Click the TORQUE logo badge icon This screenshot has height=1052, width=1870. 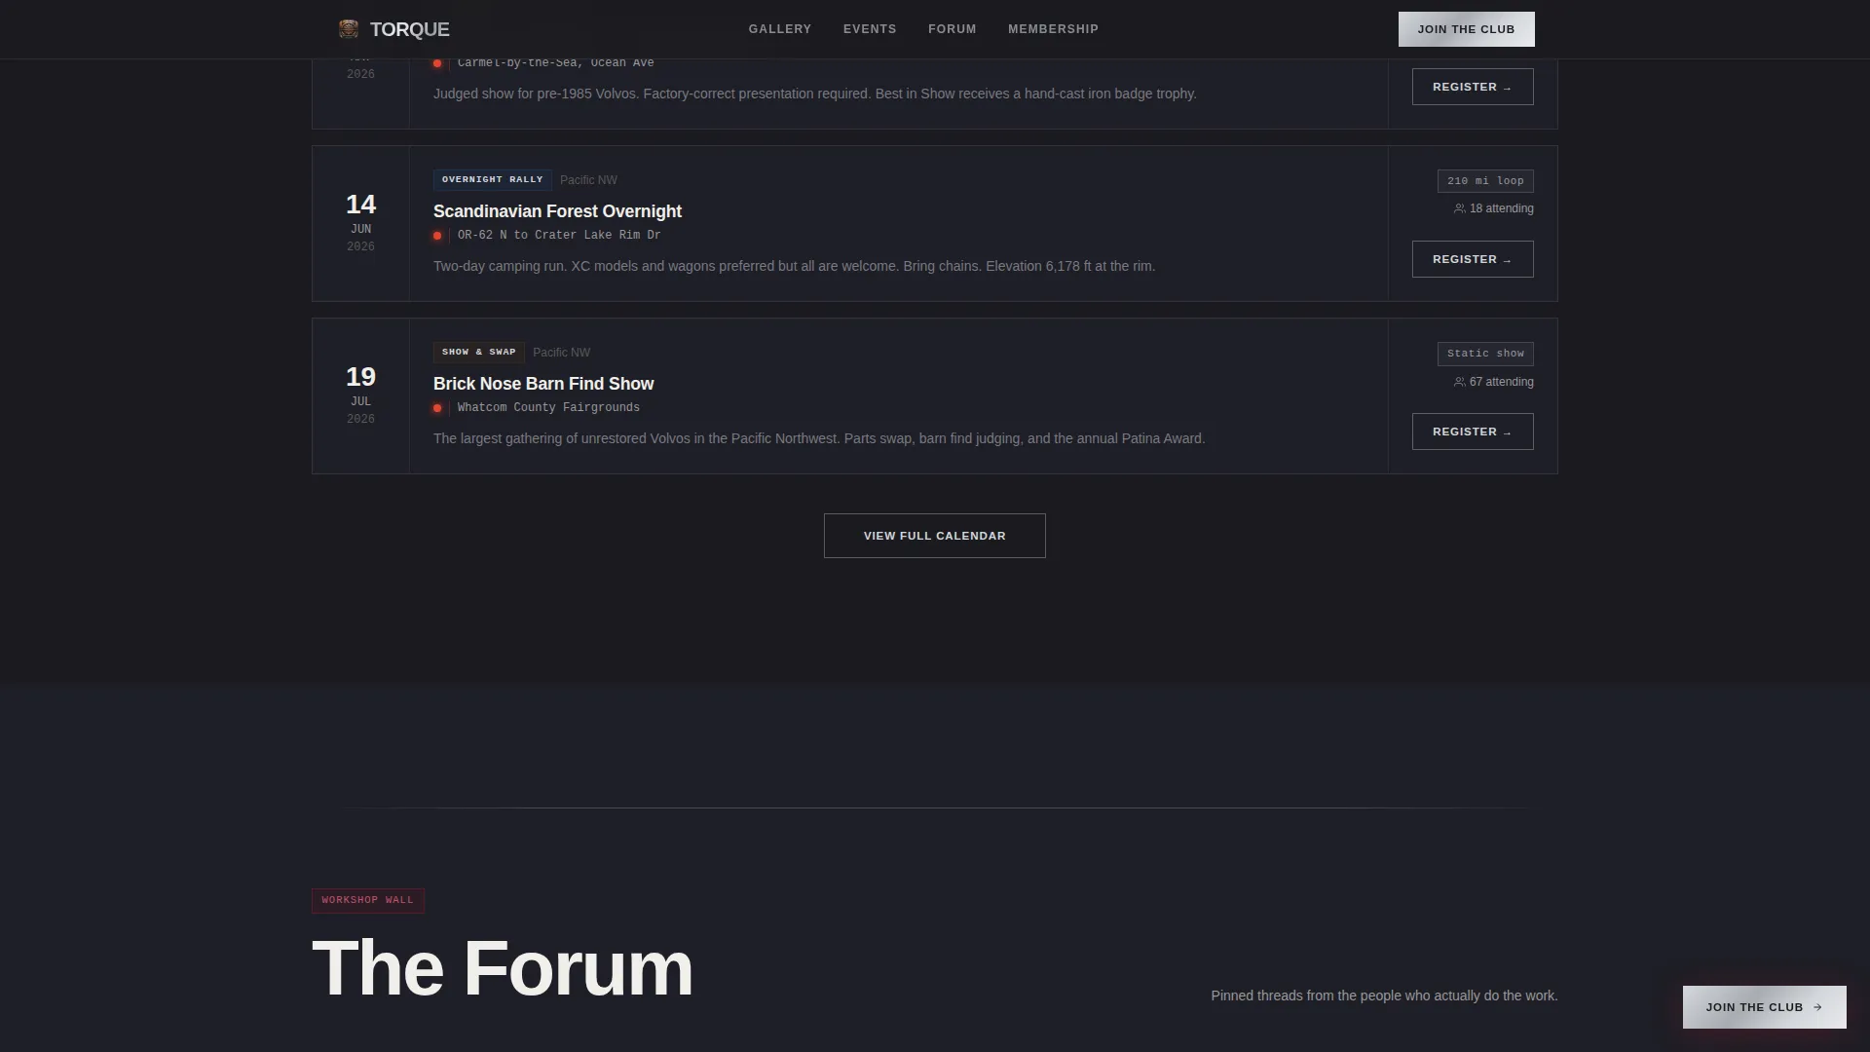[348, 29]
